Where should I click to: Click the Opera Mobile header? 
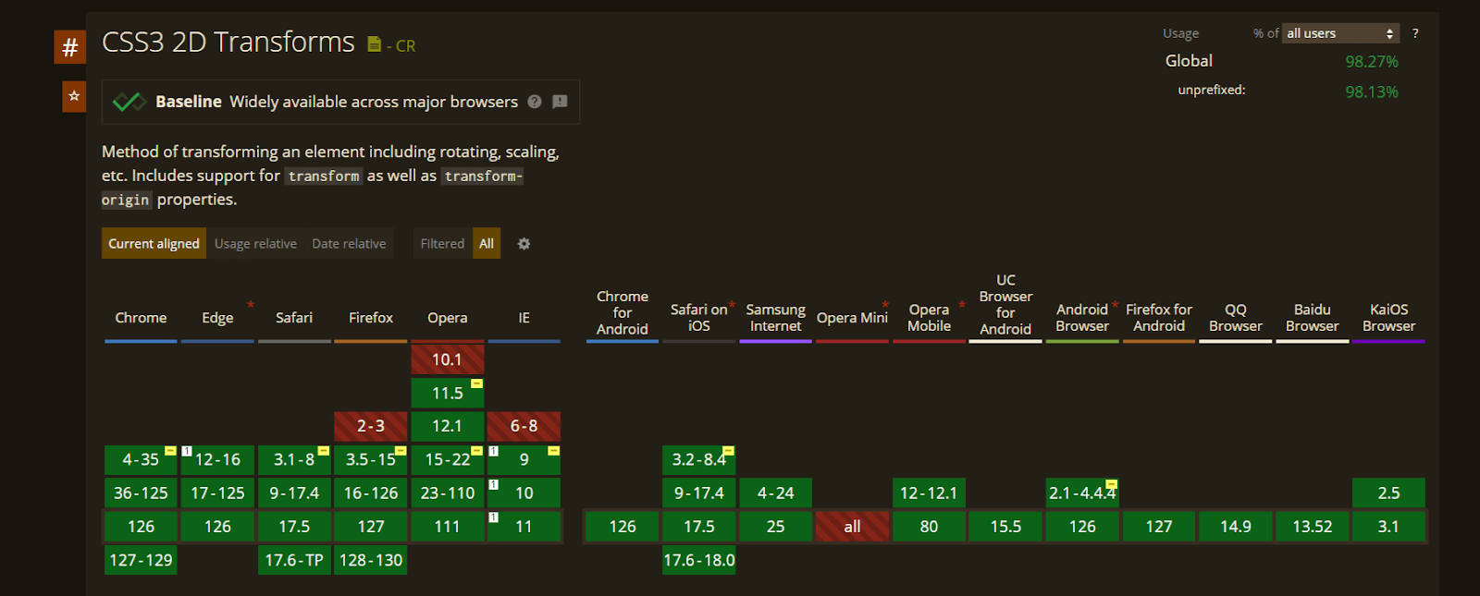(x=929, y=318)
